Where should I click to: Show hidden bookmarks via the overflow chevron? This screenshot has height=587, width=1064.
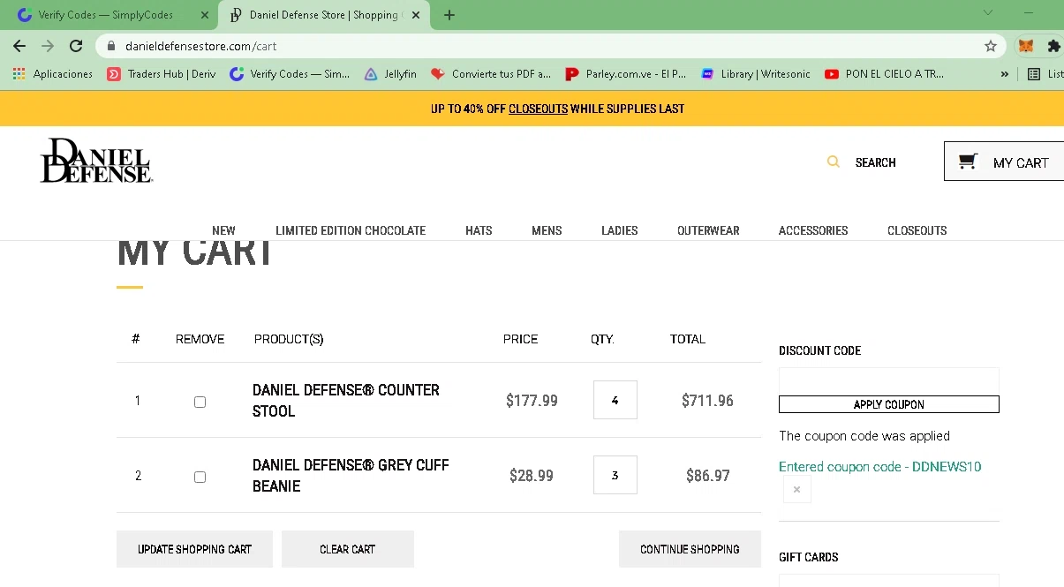click(1005, 74)
